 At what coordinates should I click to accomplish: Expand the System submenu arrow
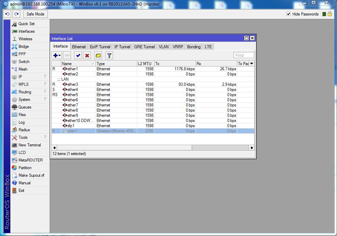click(46, 99)
